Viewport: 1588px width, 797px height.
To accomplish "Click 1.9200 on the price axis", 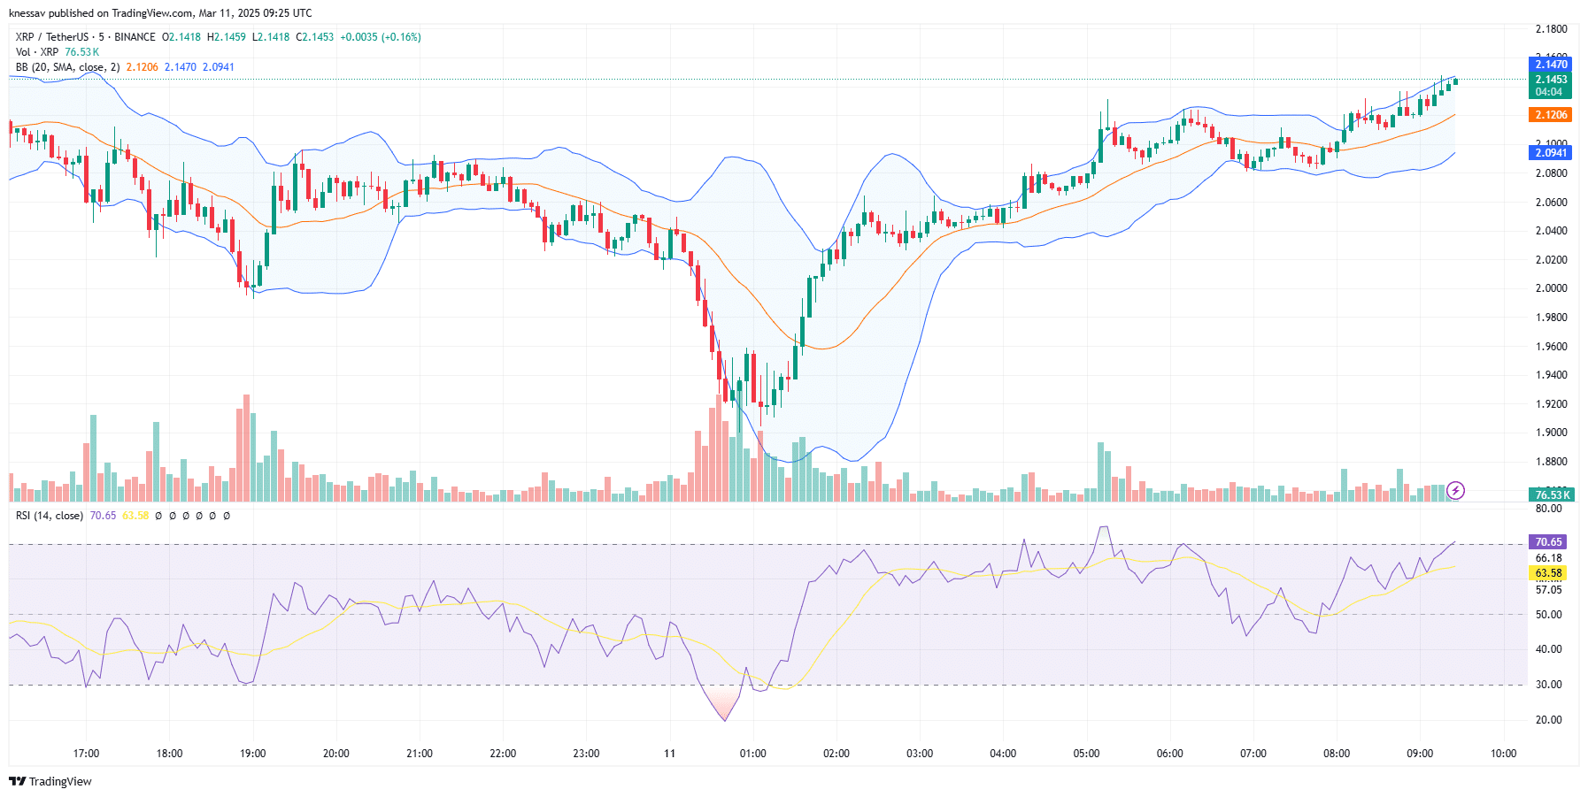I will point(1551,404).
